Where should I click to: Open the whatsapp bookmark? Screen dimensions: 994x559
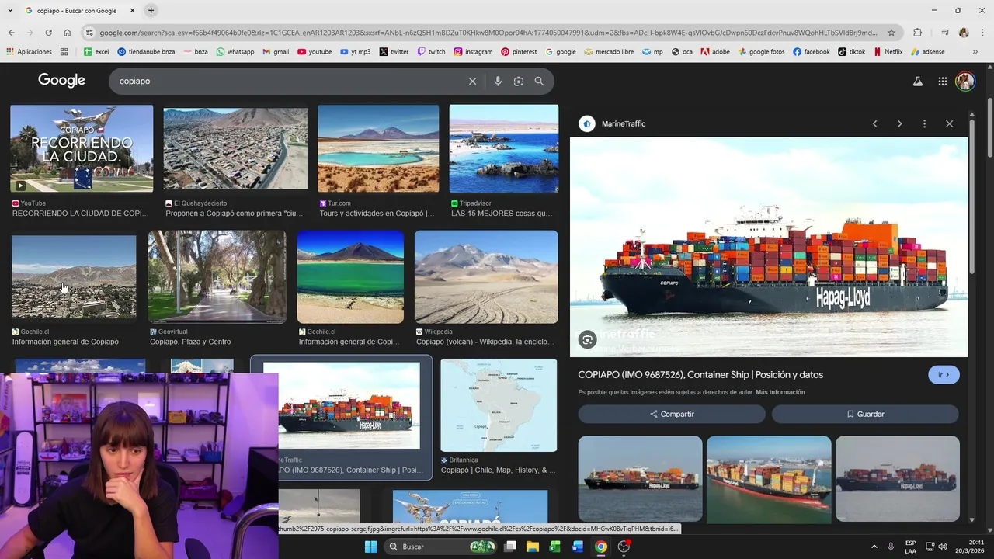(x=235, y=52)
